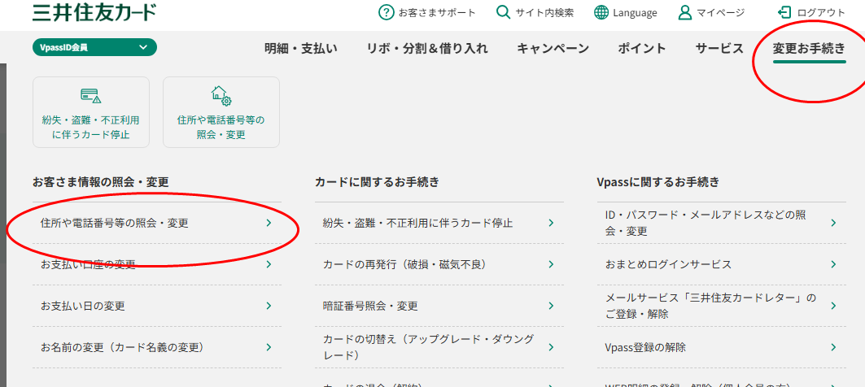Open the 明細・支払い menu
Viewport: 865px width, 387px height.
[300, 49]
